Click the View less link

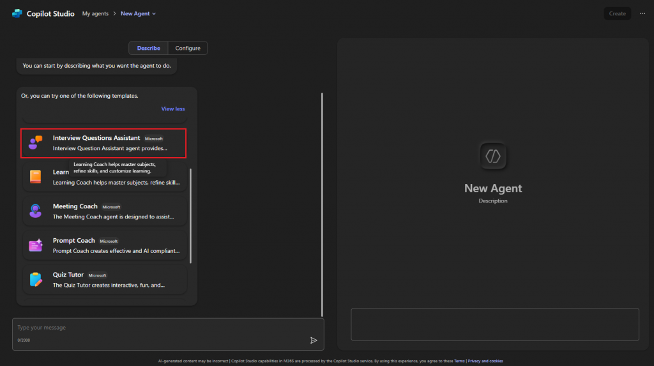coord(173,109)
